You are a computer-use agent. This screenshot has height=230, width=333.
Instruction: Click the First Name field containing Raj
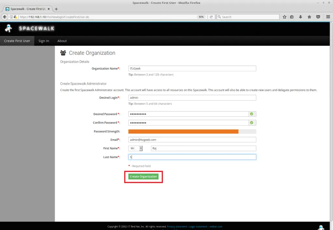tap(204, 148)
